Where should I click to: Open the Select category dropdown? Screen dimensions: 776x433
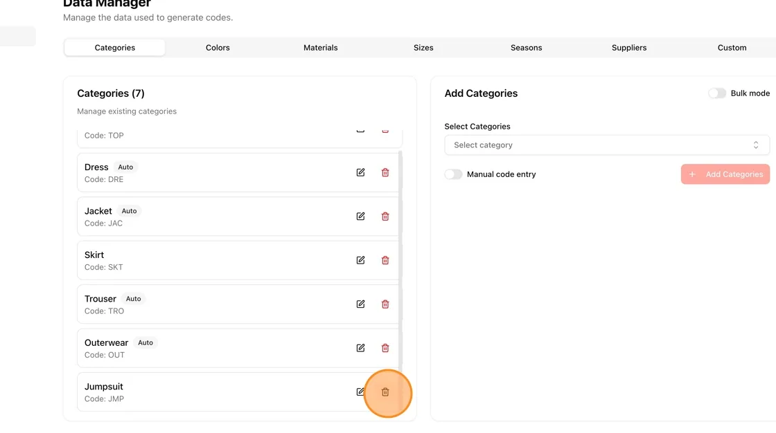click(x=607, y=145)
